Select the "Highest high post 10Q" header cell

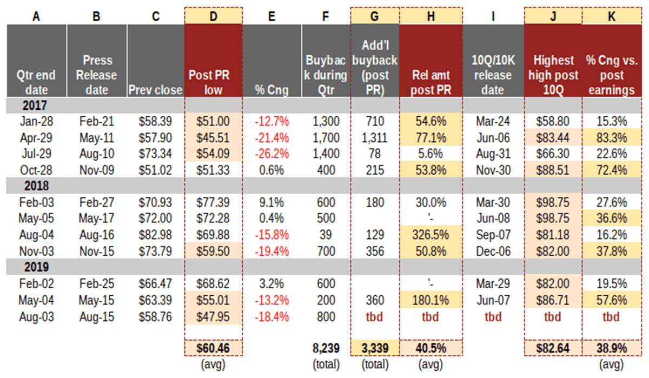[553, 75]
